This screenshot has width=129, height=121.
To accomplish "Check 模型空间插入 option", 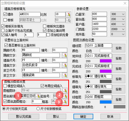I will pos(5,86).
